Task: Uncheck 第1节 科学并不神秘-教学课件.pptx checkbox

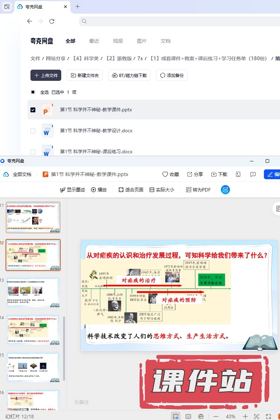Action: pyautogui.click(x=33, y=110)
